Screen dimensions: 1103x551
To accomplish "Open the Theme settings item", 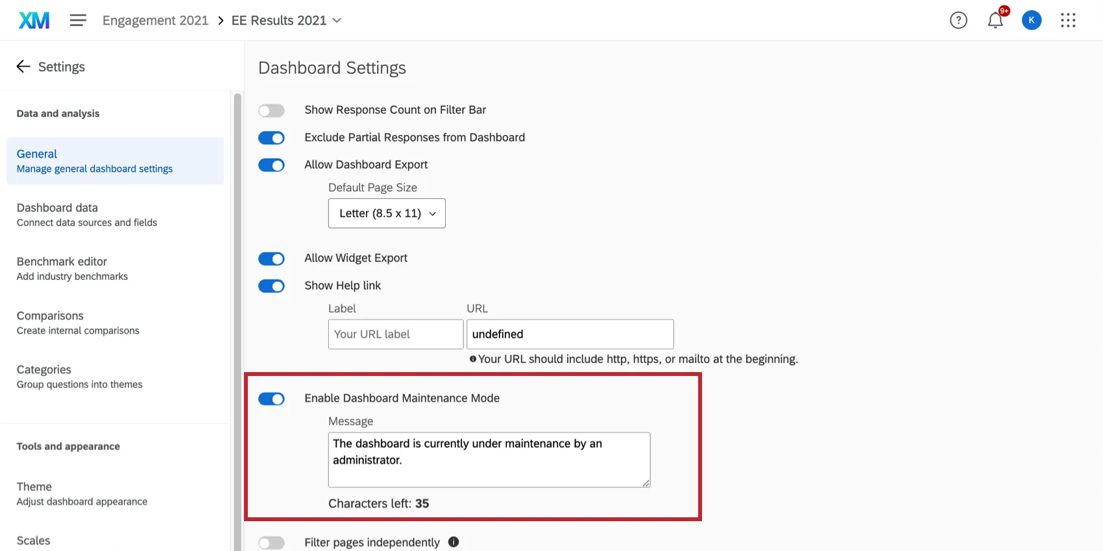I will (x=82, y=493).
